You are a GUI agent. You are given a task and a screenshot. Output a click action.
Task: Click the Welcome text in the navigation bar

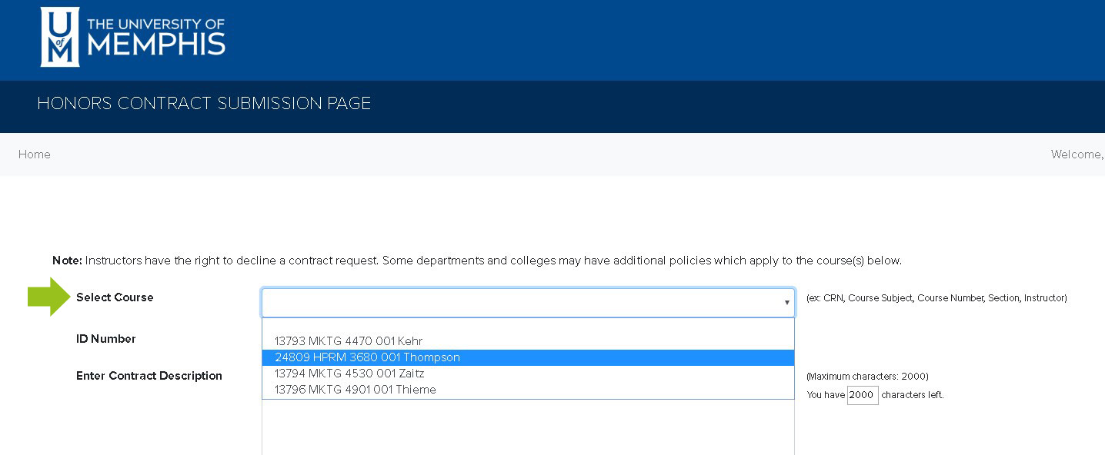1077,154
